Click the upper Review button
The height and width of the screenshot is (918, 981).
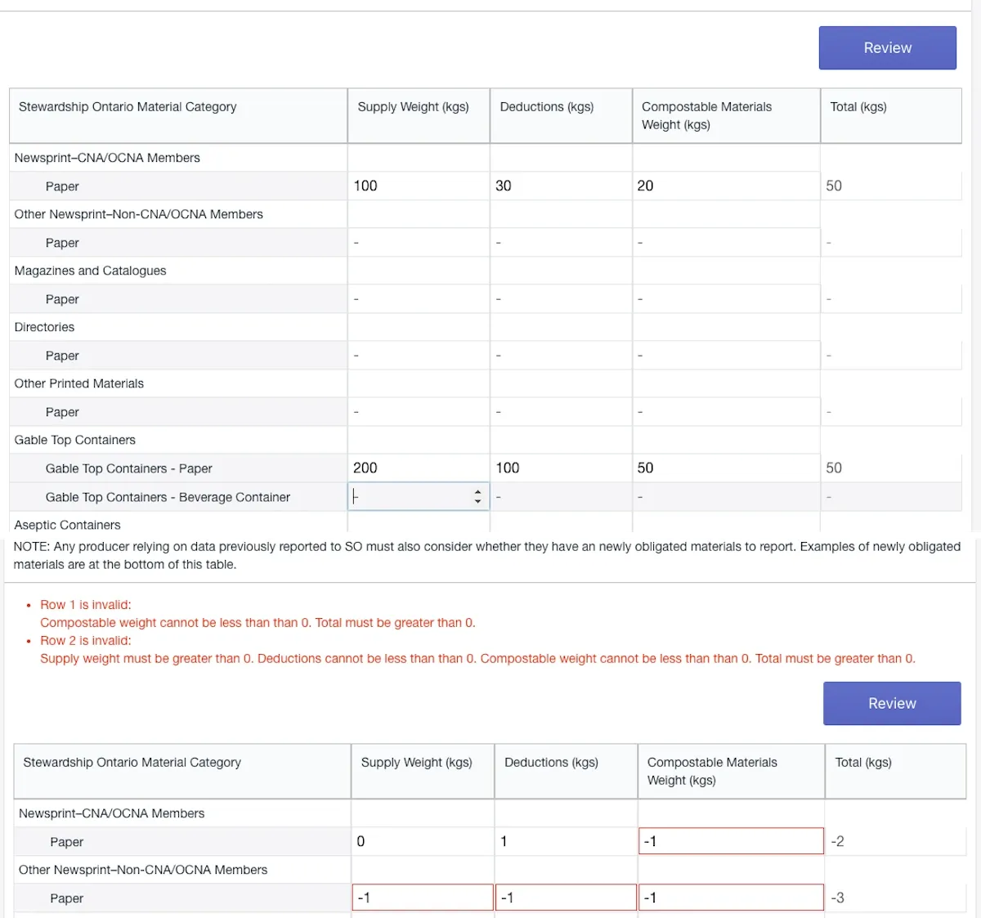[887, 47]
